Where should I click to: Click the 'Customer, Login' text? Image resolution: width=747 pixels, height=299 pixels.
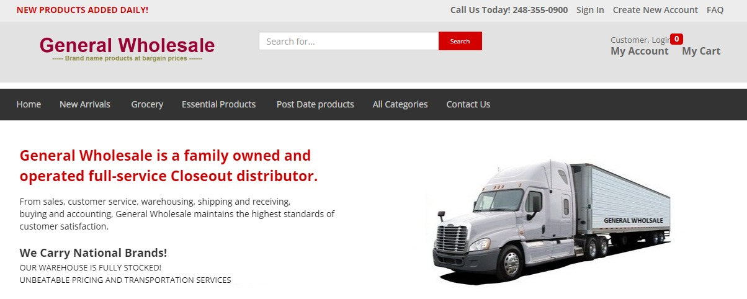click(x=640, y=40)
